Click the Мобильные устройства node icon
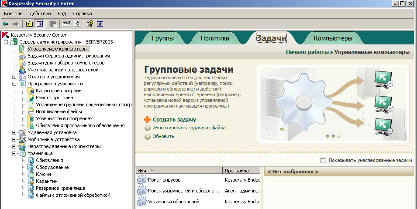The height and width of the screenshot is (209, 417). tap(22, 139)
